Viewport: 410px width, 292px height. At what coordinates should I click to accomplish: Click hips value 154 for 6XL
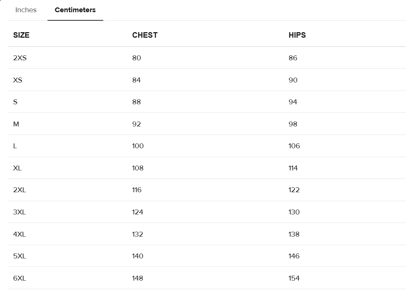[294, 278]
